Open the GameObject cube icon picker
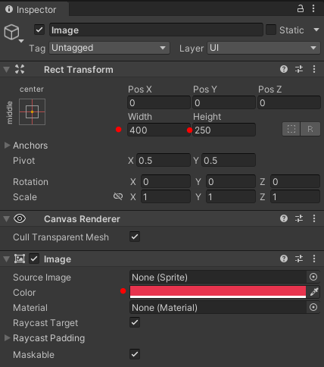 tap(14, 33)
